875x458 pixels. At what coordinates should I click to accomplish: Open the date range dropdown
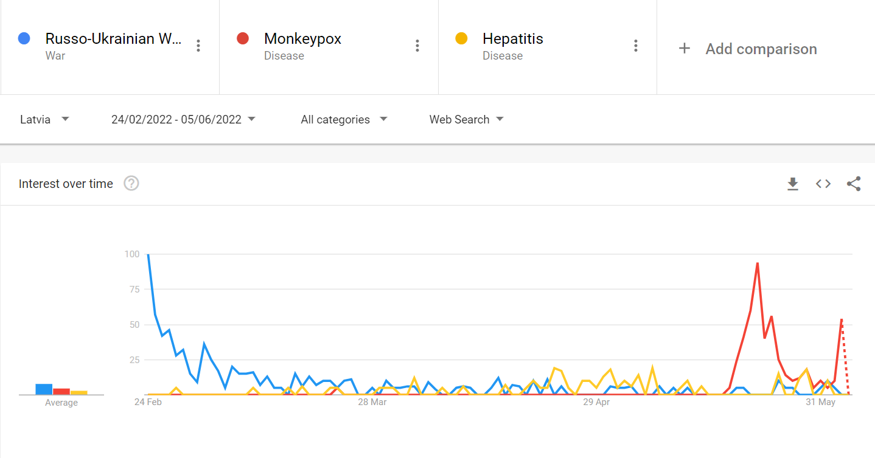(183, 119)
